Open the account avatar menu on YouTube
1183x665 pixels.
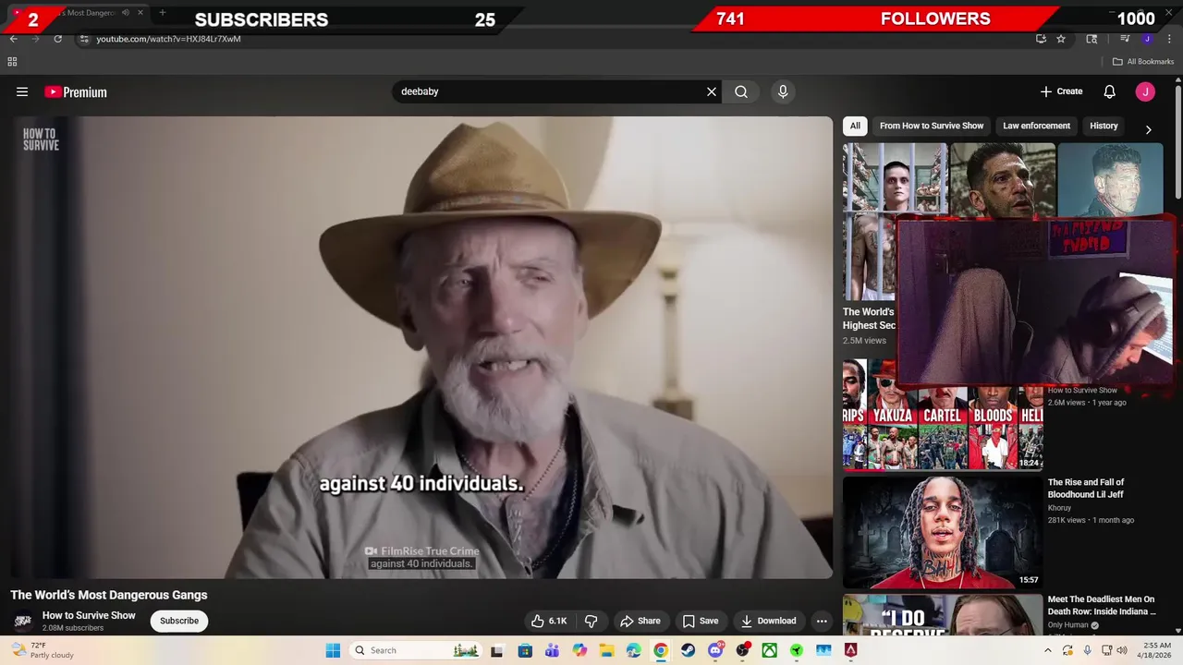(x=1145, y=91)
